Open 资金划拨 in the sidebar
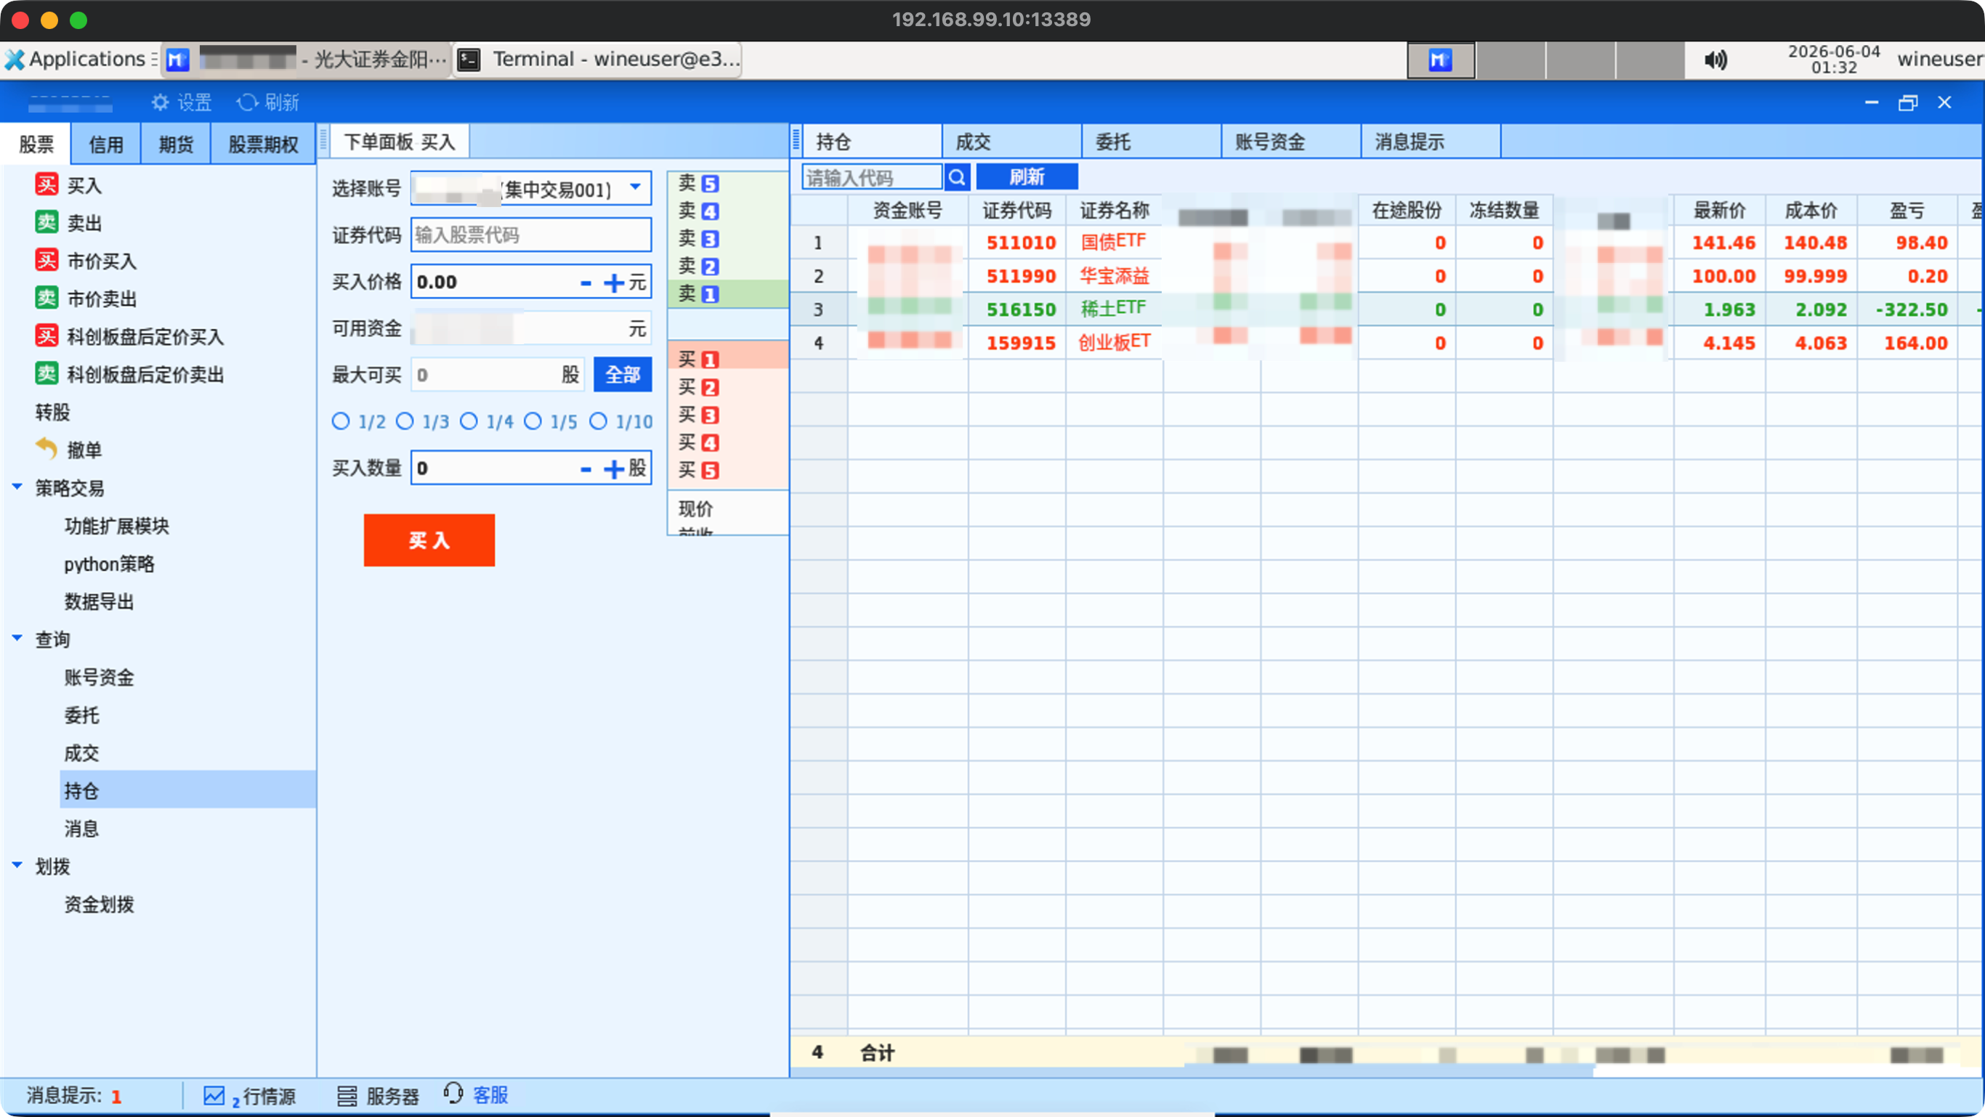This screenshot has width=1985, height=1117. pos(99,903)
